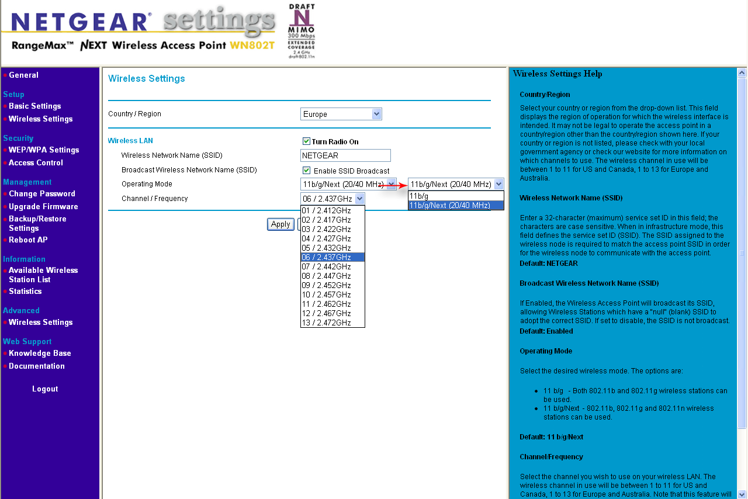Click scroll up arrow in help panel

[742, 73]
